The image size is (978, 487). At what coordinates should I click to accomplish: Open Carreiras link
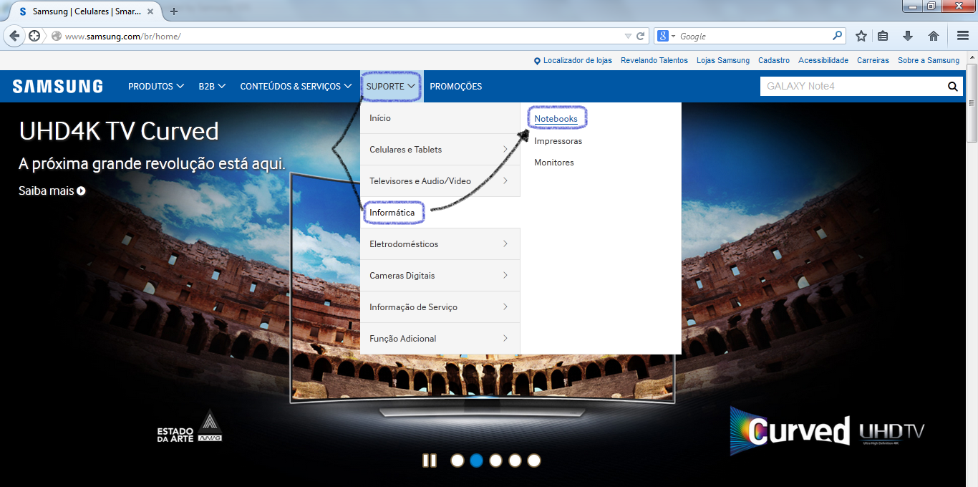[x=873, y=60]
